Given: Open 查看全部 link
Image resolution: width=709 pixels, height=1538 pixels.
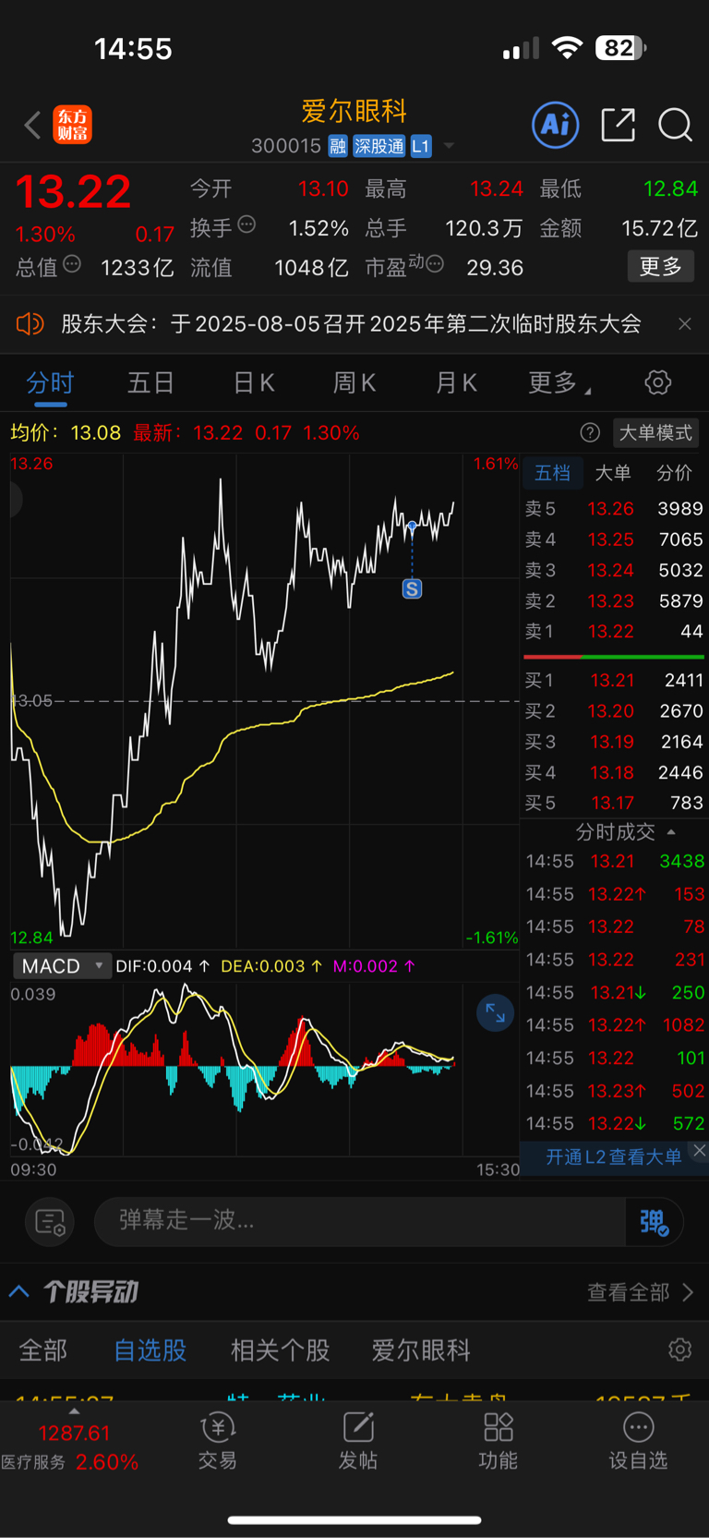Looking at the screenshot, I should click(x=641, y=1291).
